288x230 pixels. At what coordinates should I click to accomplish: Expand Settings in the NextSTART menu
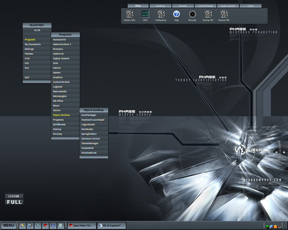37,49
